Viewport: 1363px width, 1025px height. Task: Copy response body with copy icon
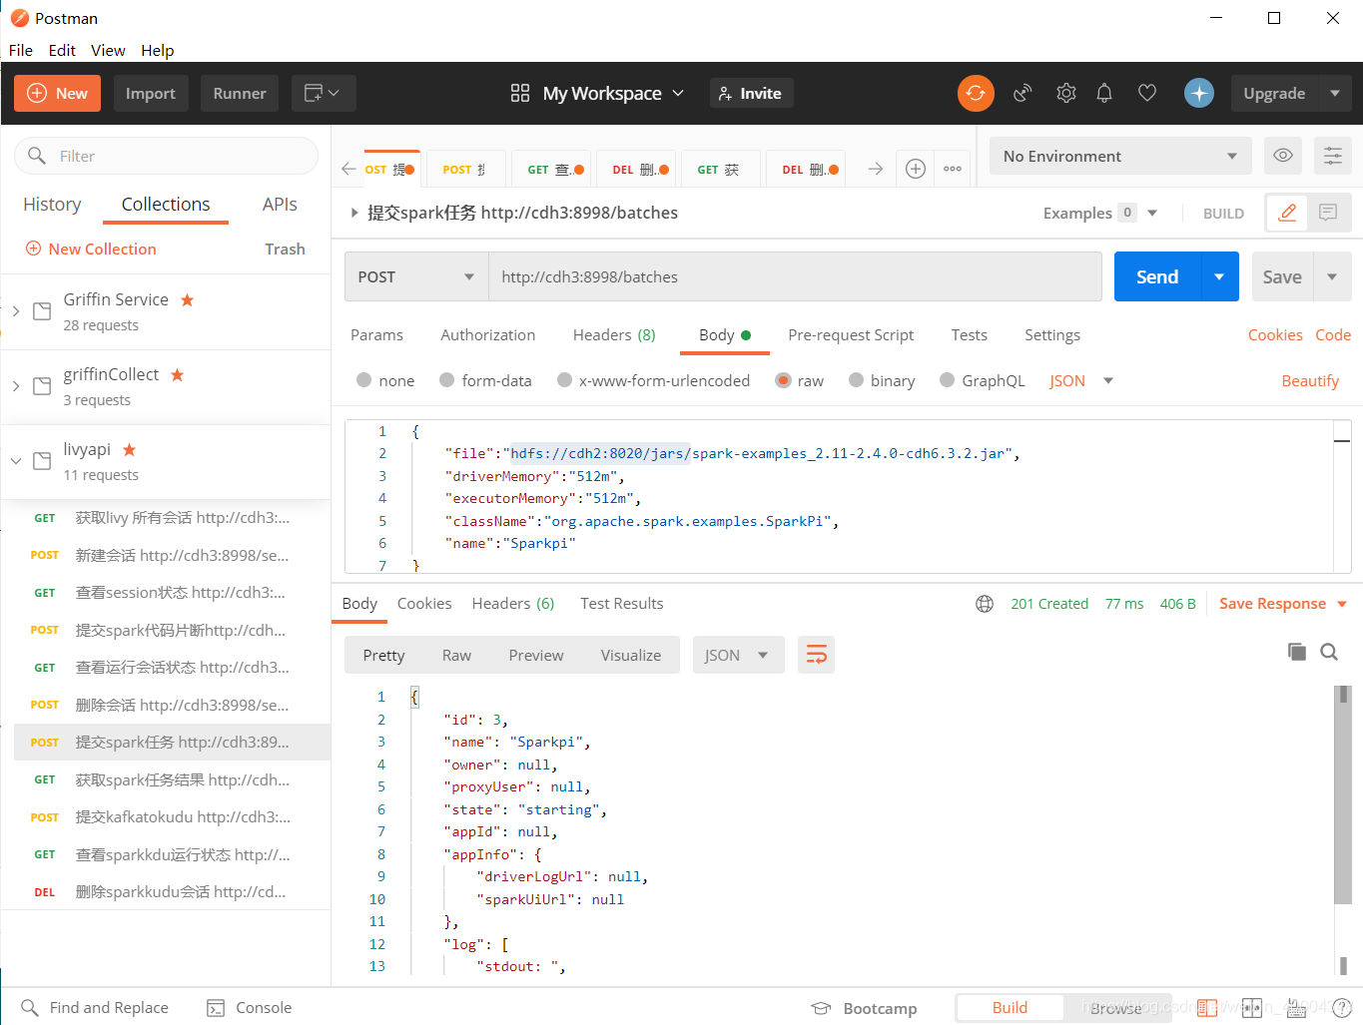[x=1297, y=652]
